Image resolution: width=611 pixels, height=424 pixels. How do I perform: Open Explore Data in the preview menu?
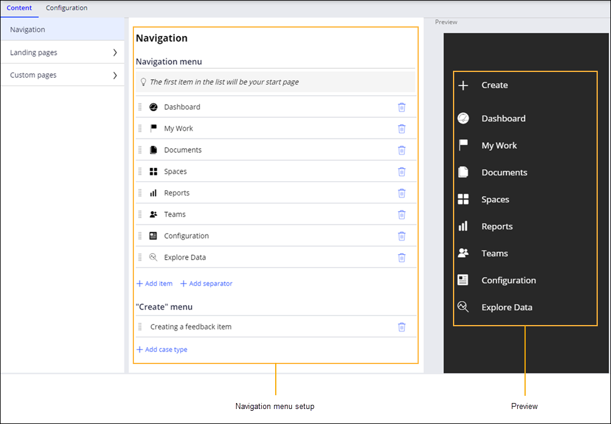tap(506, 307)
